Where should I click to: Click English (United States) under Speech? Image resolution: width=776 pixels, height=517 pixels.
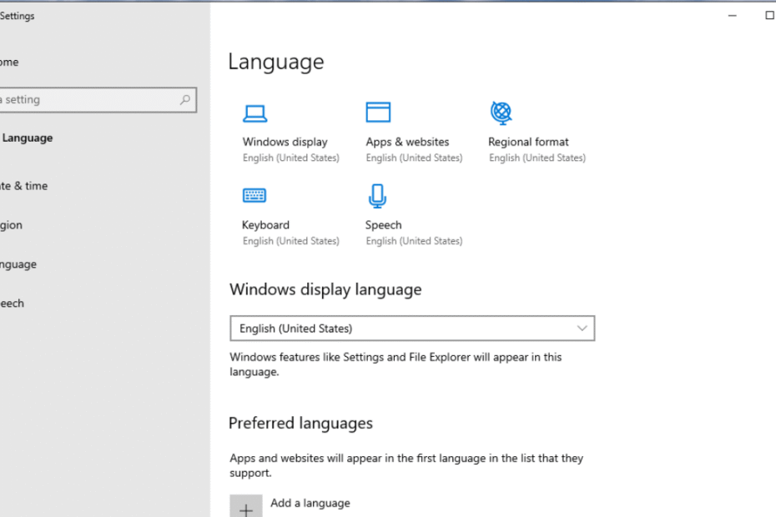click(414, 241)
